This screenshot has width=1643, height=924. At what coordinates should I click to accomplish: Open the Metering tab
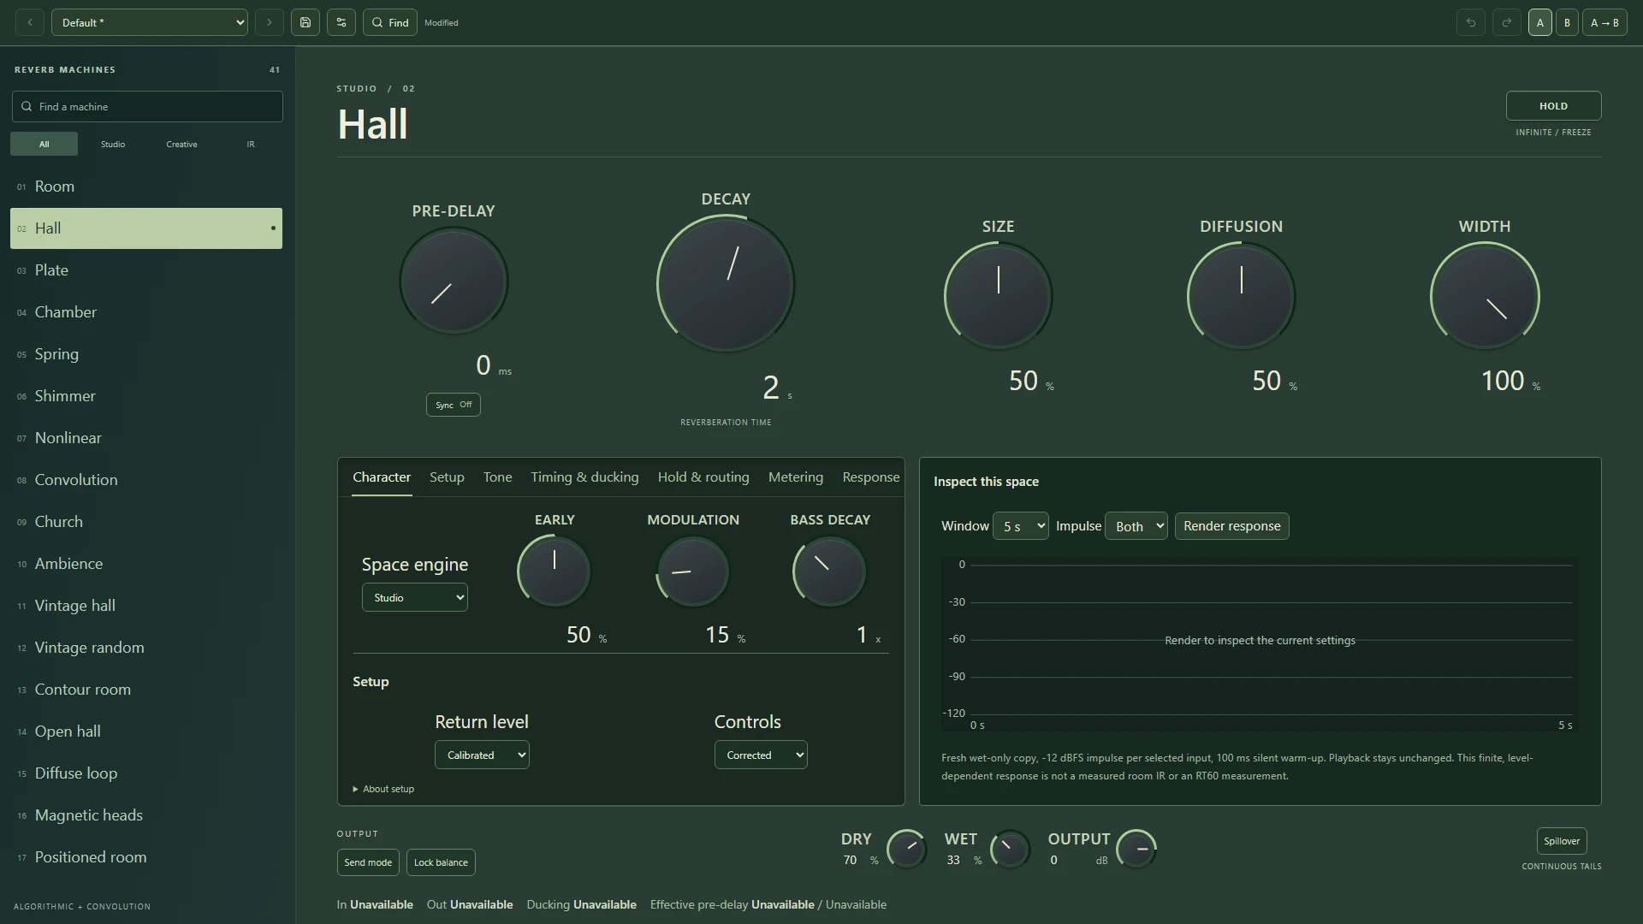(x=795, y=477)
